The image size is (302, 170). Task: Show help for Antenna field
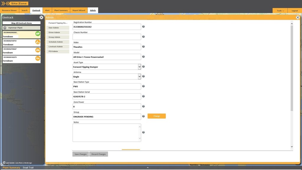click(143, 76)
